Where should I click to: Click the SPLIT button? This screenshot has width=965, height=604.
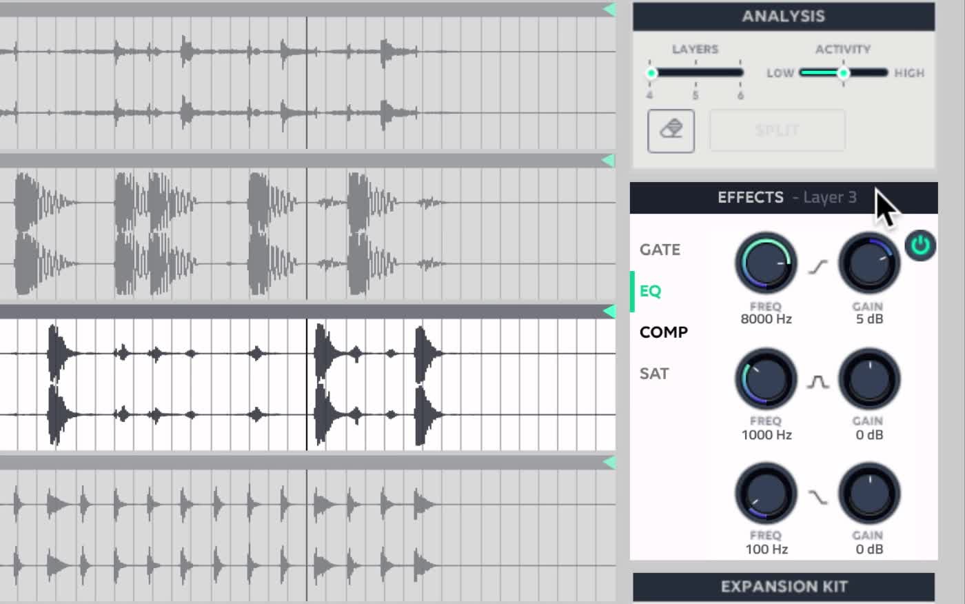tap(777, 130)
